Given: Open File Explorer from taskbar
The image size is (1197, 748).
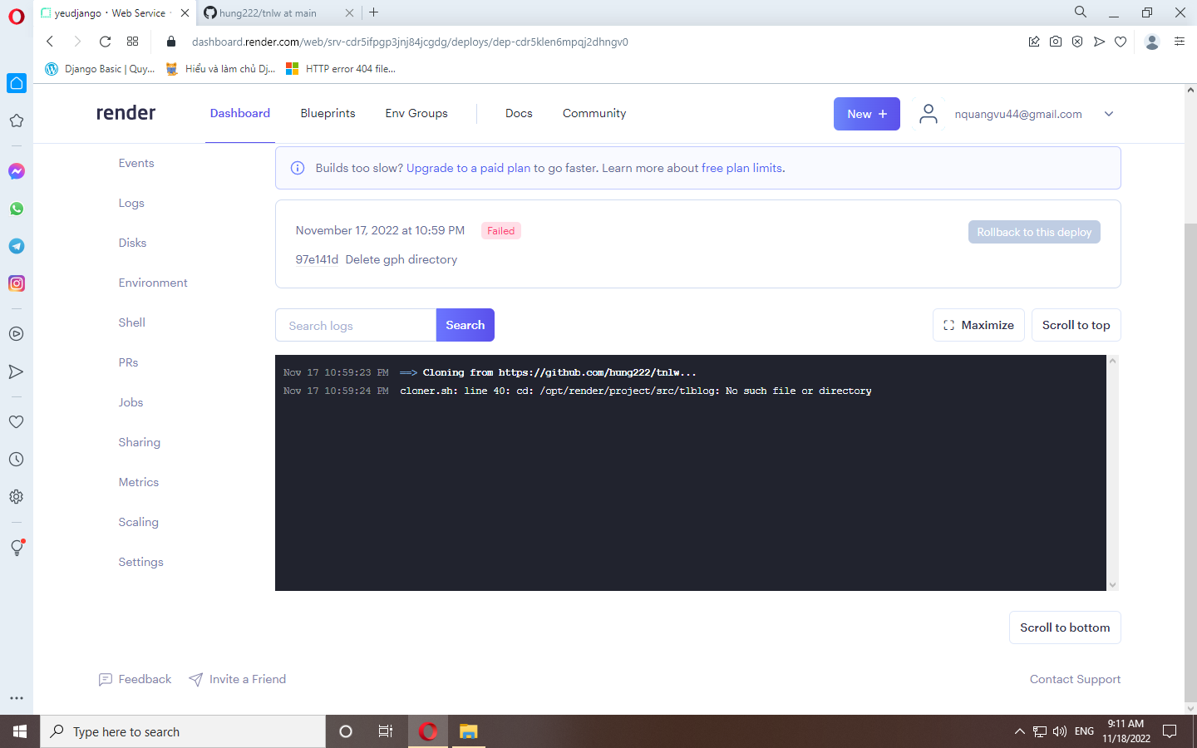Looking at the screenshot, I should (469, 731).
